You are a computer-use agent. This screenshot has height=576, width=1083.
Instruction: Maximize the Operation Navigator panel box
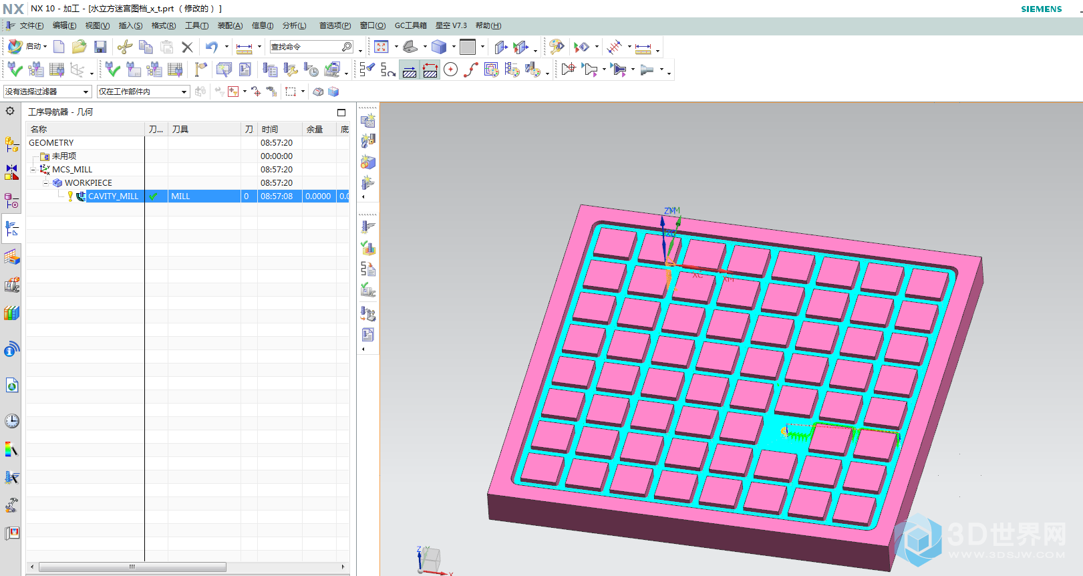[x=341, y=112]
